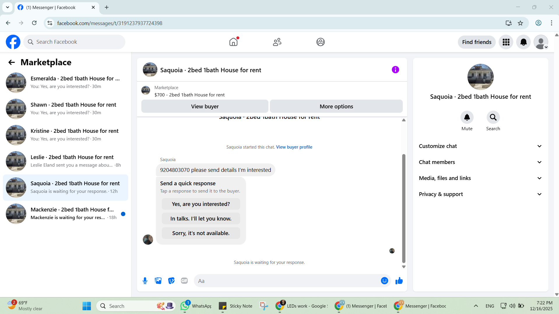Click the Search Facebook field
This screenshot has width=559, height=314.
click(x=74, y=42)
